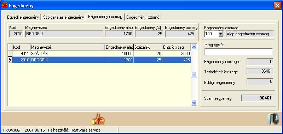The height and width of the screenshot is (134, 283).
Task: Click the Engedmény alap column header
Action: tap(119, 47)
